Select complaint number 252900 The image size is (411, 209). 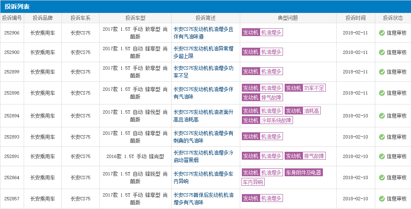(12, 52)
